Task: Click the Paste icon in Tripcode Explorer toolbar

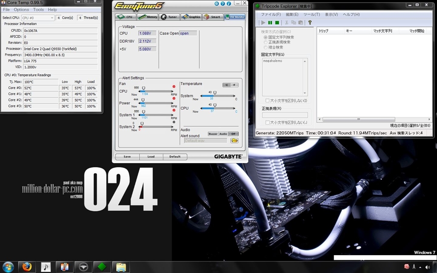Action: 300,23
